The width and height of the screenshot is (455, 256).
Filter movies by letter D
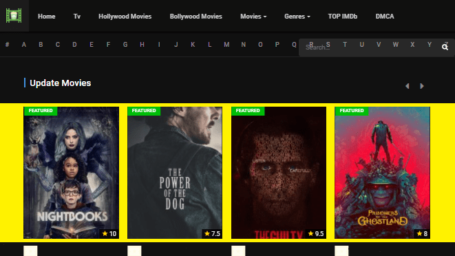pos(74,45)
